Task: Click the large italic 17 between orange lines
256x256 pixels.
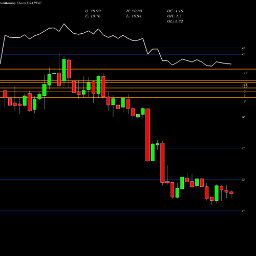Action: (246, 73)
